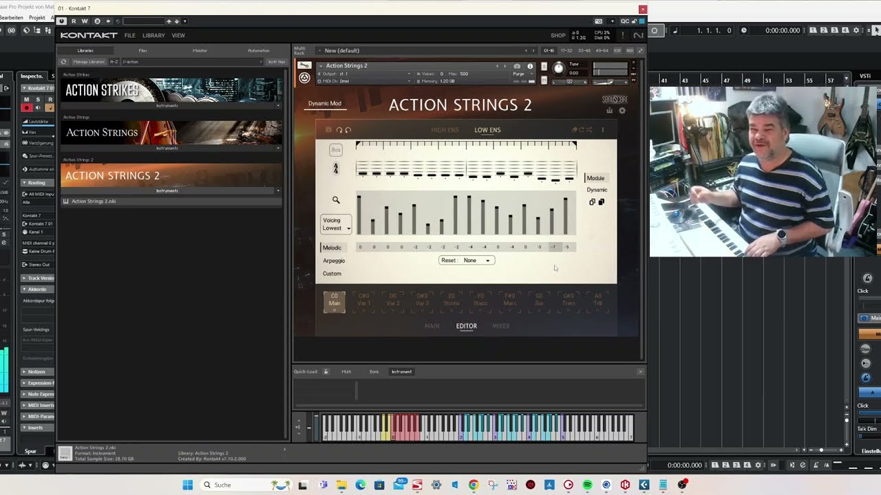881x495 pixels.
Task: Open the Kontakt SHOP link
Action: click(x=558, y=35)
